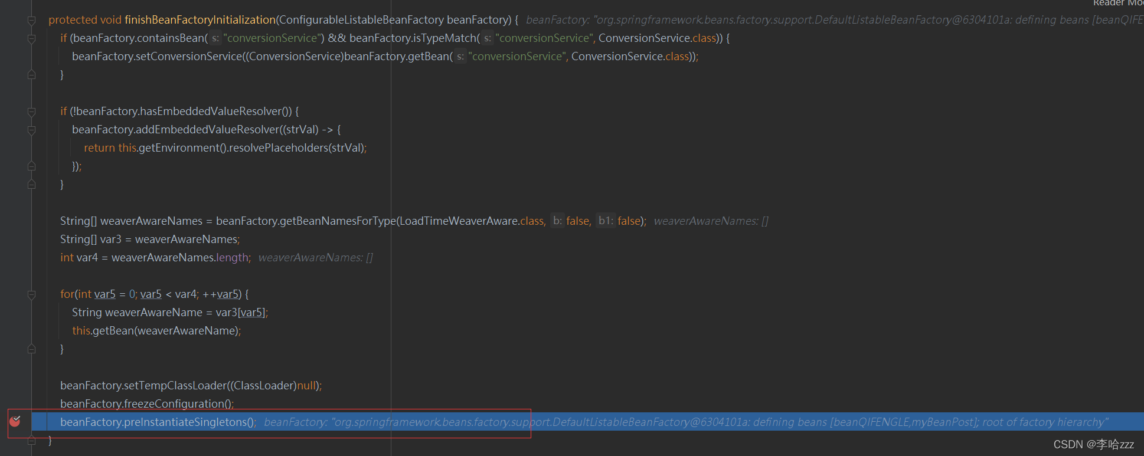Collapse the containsBean conversionService if block
The height and width of the screenshot is (456, 1144).
point(32,39)
